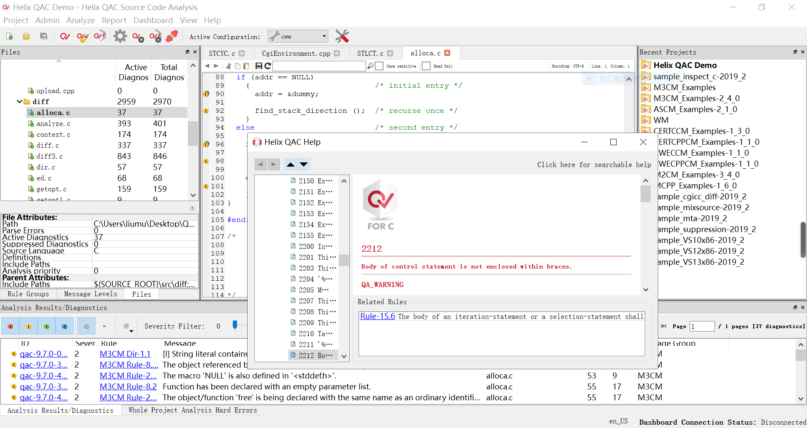
Task: Click the reload icon in the editor toolbar
Action: tap(268, 66)
